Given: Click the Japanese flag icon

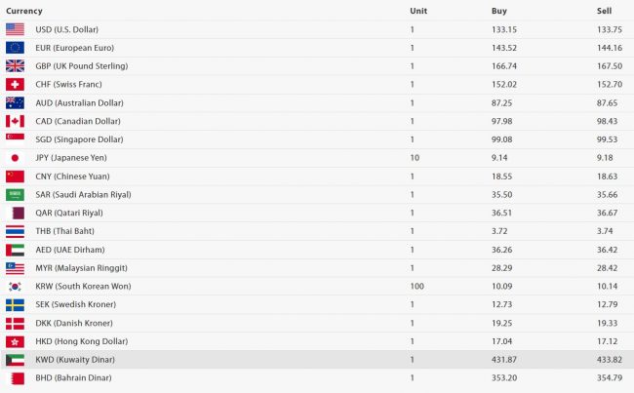Looking at the screenshot, I should click(15, 157).
